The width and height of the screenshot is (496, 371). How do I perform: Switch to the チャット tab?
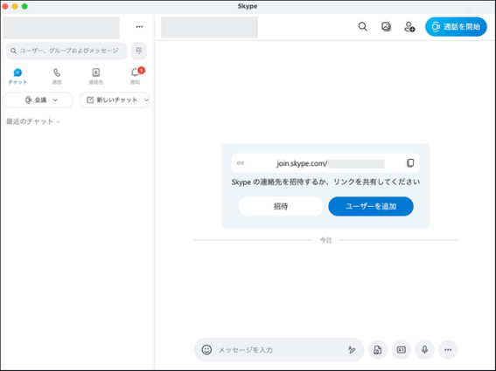click(x=17, y=77)
